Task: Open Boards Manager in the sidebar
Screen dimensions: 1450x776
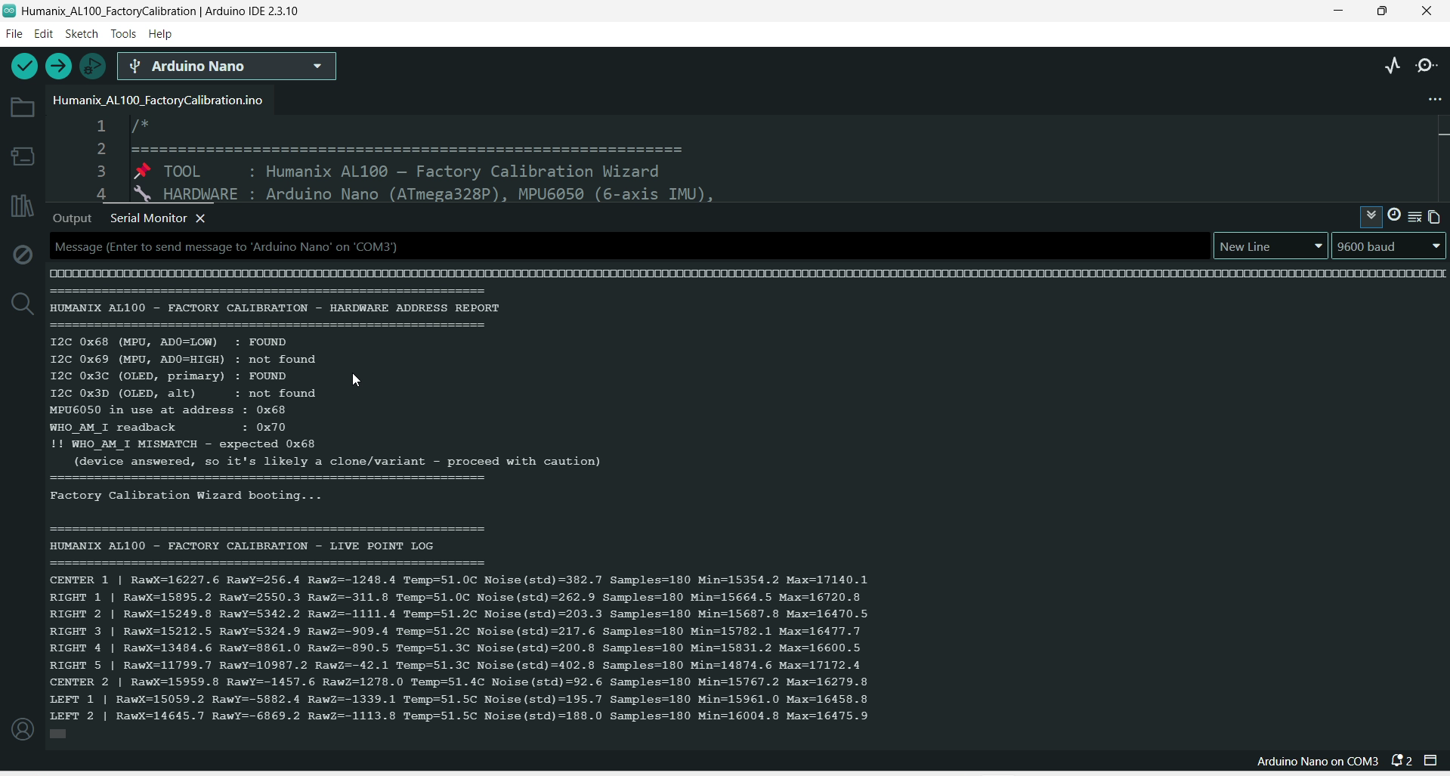Action: [x=23, y=156]
